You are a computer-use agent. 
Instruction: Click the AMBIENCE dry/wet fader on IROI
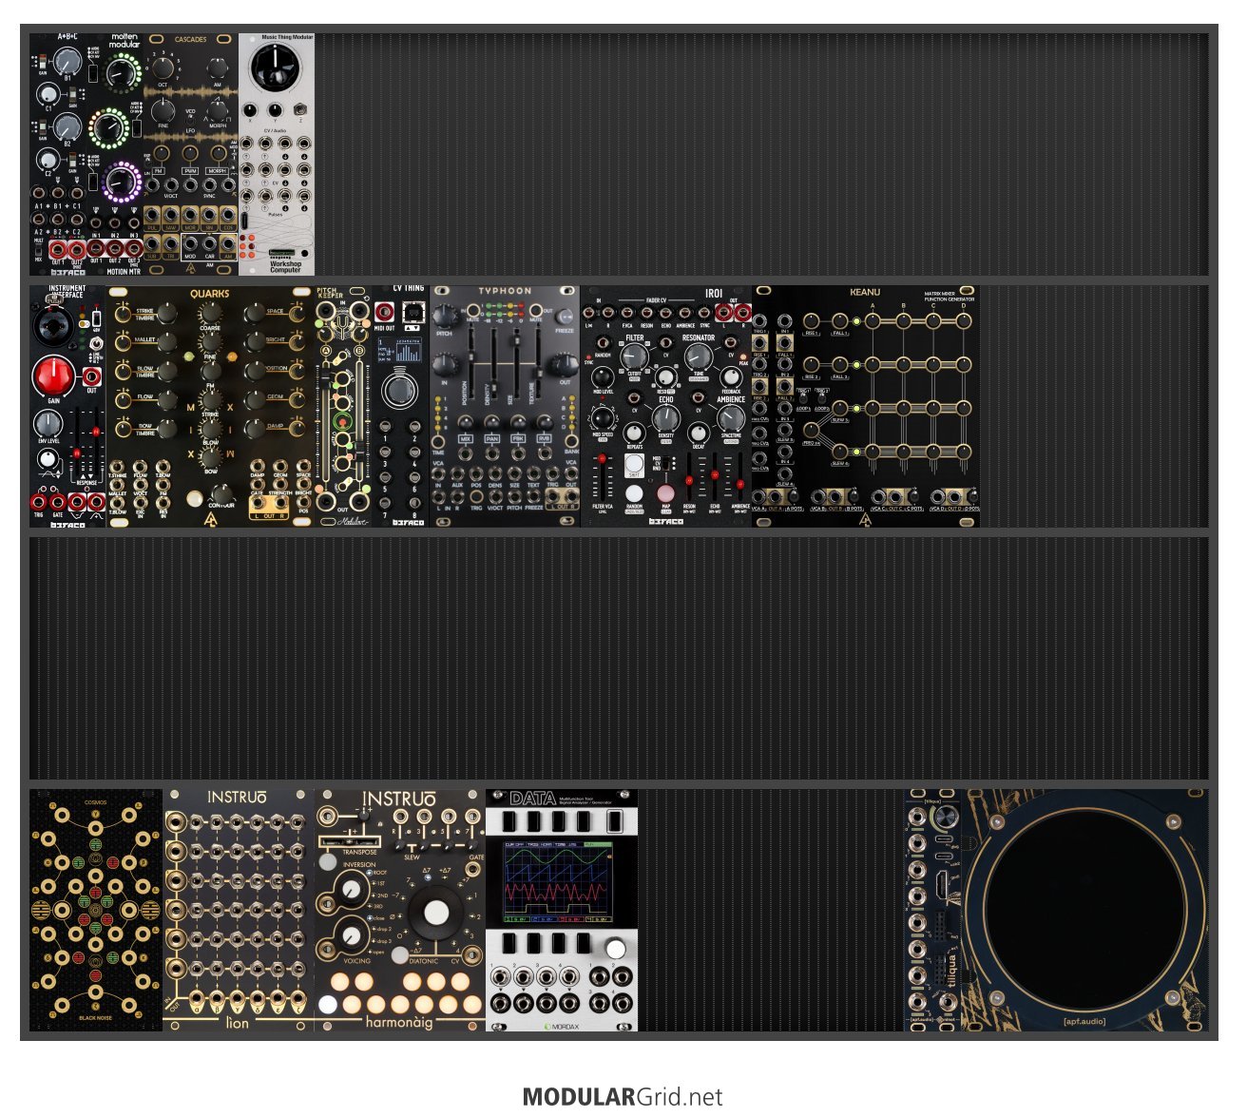click(x=739, y=474)
